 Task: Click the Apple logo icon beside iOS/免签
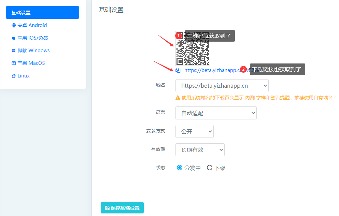pos(14,38)
